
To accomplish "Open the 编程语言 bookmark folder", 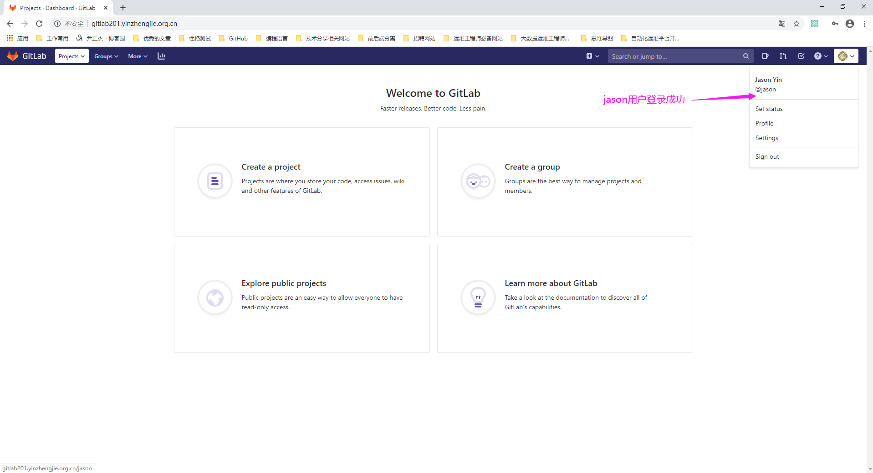I will [272, 38].
